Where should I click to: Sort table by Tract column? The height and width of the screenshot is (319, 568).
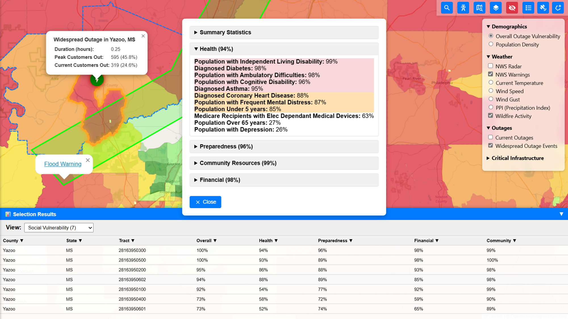127,240
